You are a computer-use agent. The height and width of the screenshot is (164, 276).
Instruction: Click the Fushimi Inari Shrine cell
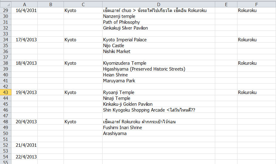(159, 127)
